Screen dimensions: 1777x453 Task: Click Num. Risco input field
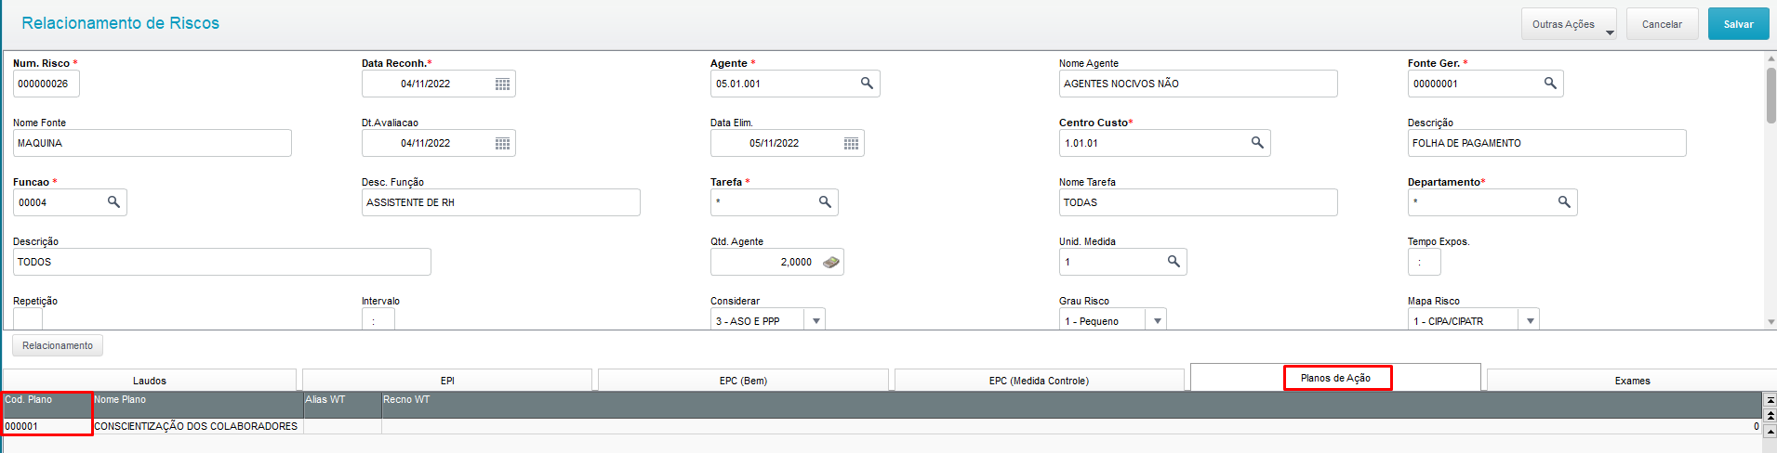46,84
